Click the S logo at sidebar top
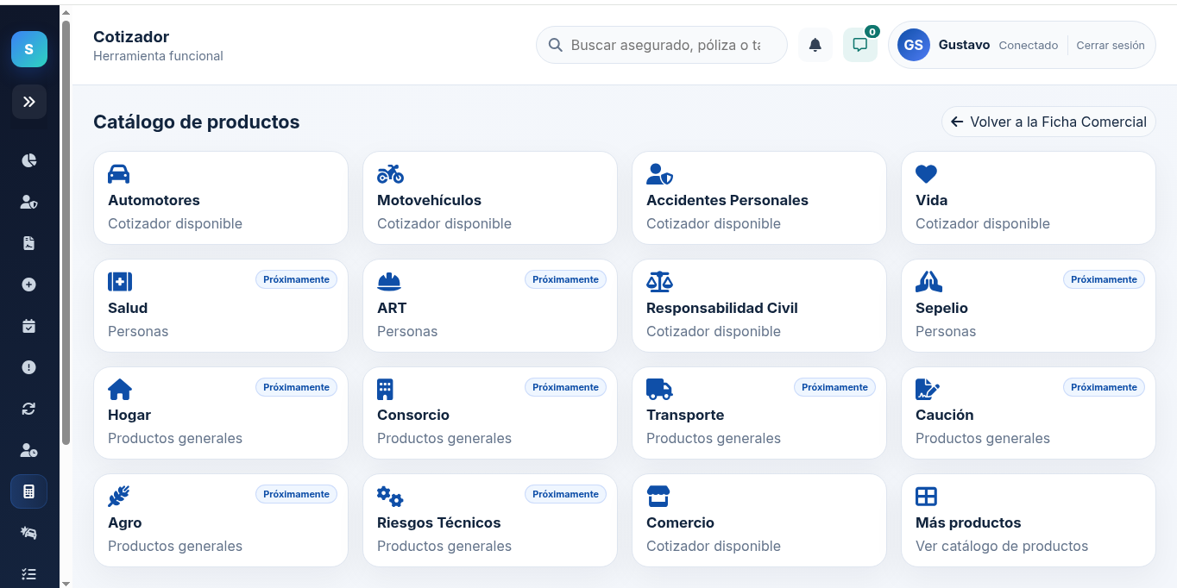 click(x=29, y=49)
